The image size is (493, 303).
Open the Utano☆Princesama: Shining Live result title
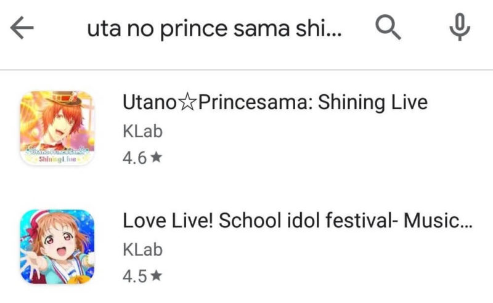[275, 102]
